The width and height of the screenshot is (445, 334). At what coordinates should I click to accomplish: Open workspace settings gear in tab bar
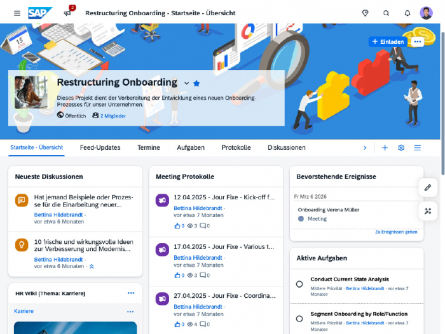[x=401, y=148]
